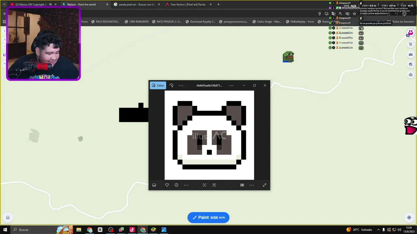Open the Wplace alliance people button
The image size is (417, 234).
410,54
